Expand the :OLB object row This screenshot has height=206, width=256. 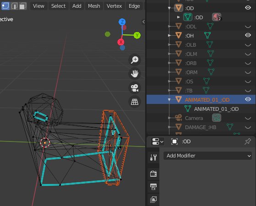(x=169, y=44)
